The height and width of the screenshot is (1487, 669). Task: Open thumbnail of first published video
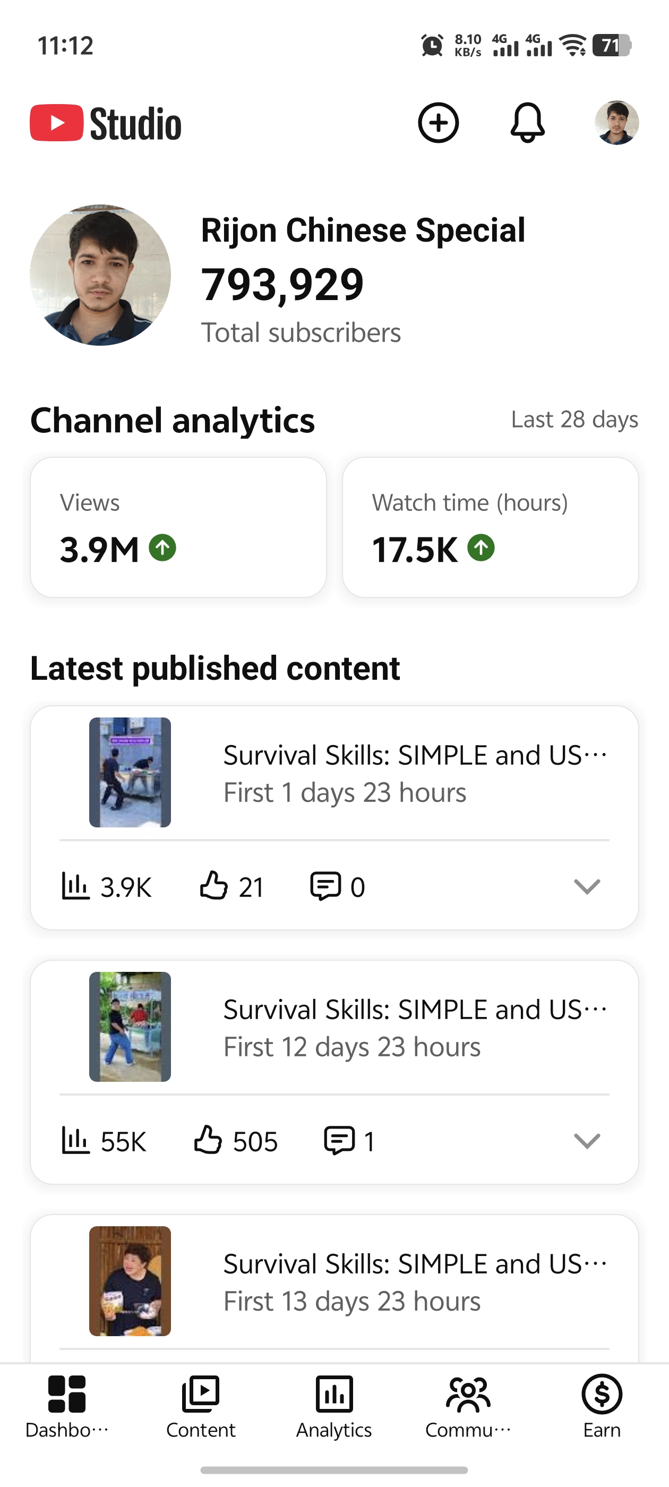tap(130, 772)
